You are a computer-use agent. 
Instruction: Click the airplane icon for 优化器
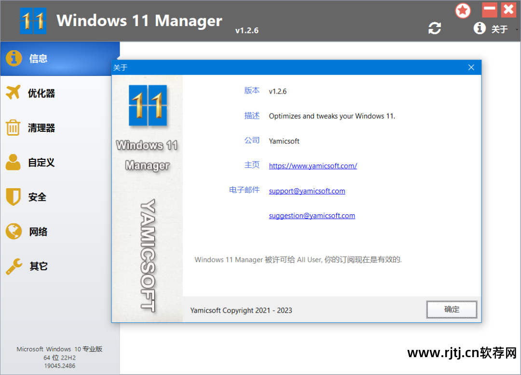point(13,92)
